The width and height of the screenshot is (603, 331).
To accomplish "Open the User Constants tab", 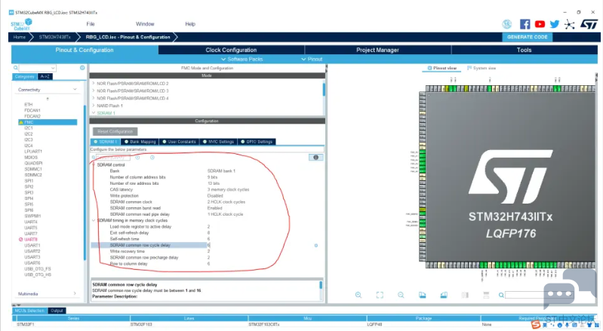I will [179, 142].
